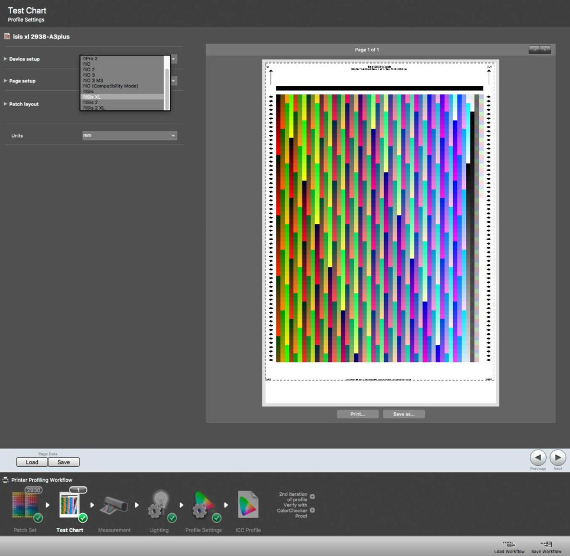Expand the Page setup section
The image size is (570, 556).
[6, 81]
